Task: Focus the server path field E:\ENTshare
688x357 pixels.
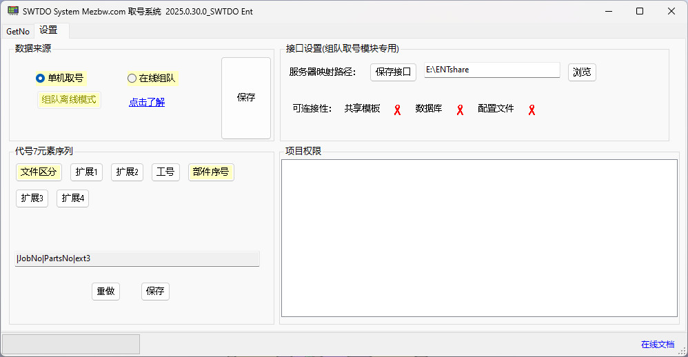Action: pos(492,70)
